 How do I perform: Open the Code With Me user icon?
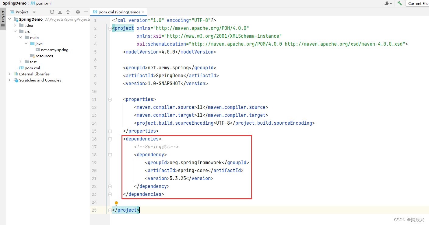click(x=388, y=3)
